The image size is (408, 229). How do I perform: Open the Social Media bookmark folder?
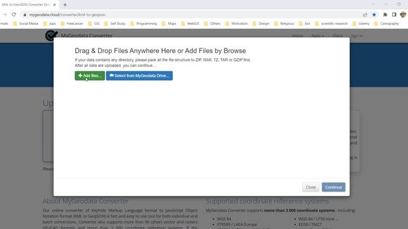pos(25,24)
